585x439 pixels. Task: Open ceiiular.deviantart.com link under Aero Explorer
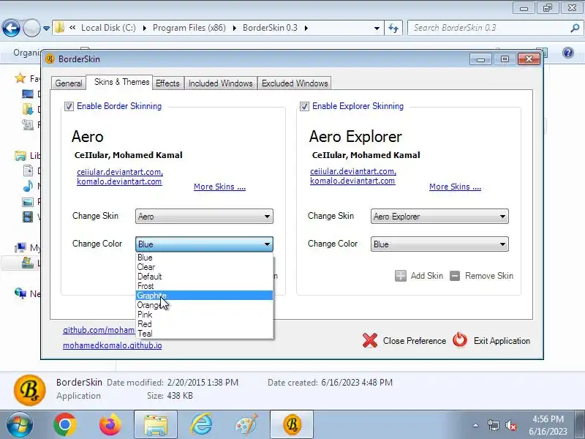(x=353, y=171)
